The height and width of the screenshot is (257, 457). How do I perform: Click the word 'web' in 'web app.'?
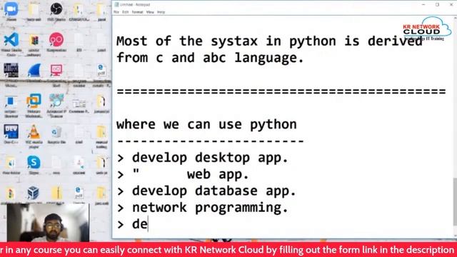199,175
